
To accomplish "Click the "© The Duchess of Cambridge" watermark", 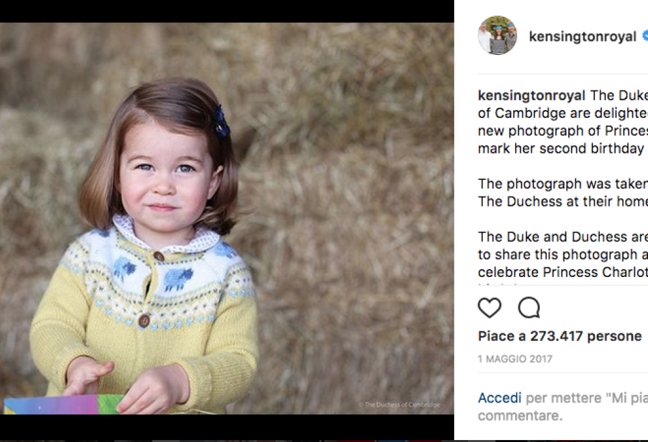I will click(x=399, y=405).
